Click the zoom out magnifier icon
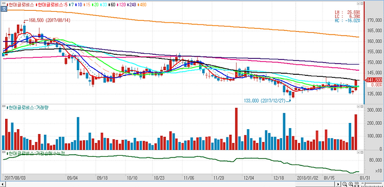Screen dimensions: 384x187 click(x=345, y=184)
